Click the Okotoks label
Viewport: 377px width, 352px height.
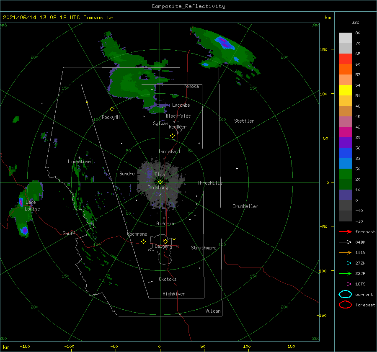coord(168,279)
